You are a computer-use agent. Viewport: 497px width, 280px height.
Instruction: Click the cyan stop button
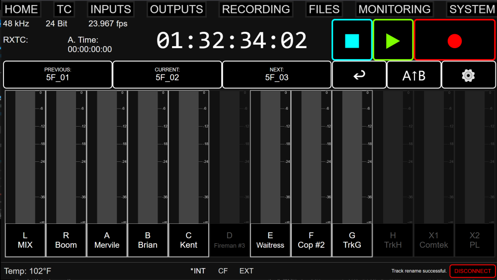point(352,40)
